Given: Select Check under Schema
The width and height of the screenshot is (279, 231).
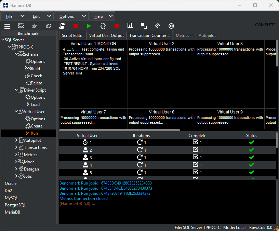Looking at the screenshot, I should pyautogui.click(x=34, y=76).
